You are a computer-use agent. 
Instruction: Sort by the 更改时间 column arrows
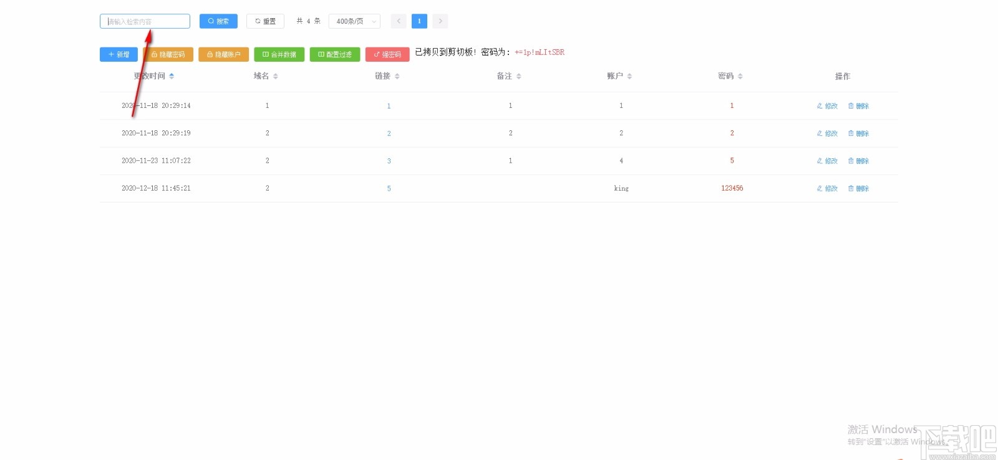point(172,76)
